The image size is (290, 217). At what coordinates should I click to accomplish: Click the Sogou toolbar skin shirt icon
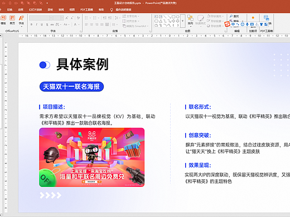(x=262, y=24)
